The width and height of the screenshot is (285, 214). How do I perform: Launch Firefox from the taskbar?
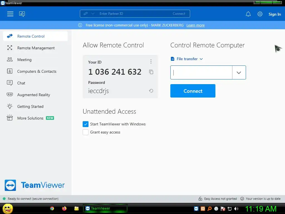click(64, 208)
